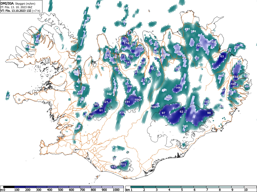Image resolution: width=257 pixels, height=192 pixels.
Task: Click the visibility value '512' on the map
Action: point(156,44)
